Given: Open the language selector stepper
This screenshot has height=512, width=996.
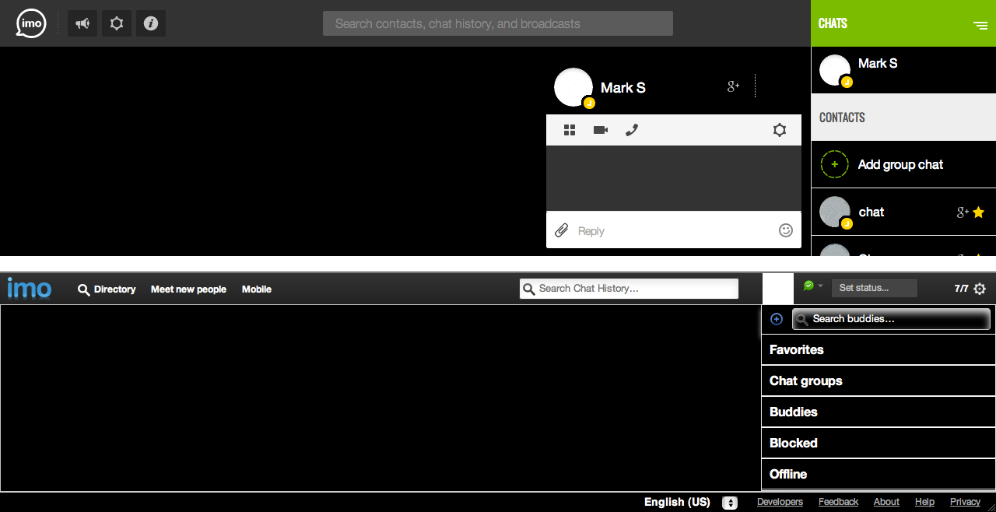Looking at the screenshot, I should point(730,503).
